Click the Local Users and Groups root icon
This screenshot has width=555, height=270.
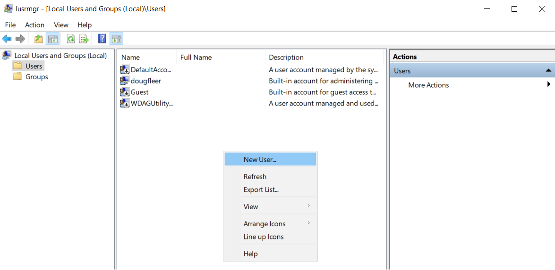(7, 56)
